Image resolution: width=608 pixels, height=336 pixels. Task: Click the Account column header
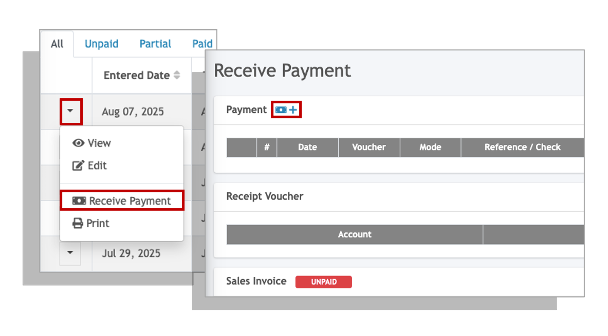point(355,234)
